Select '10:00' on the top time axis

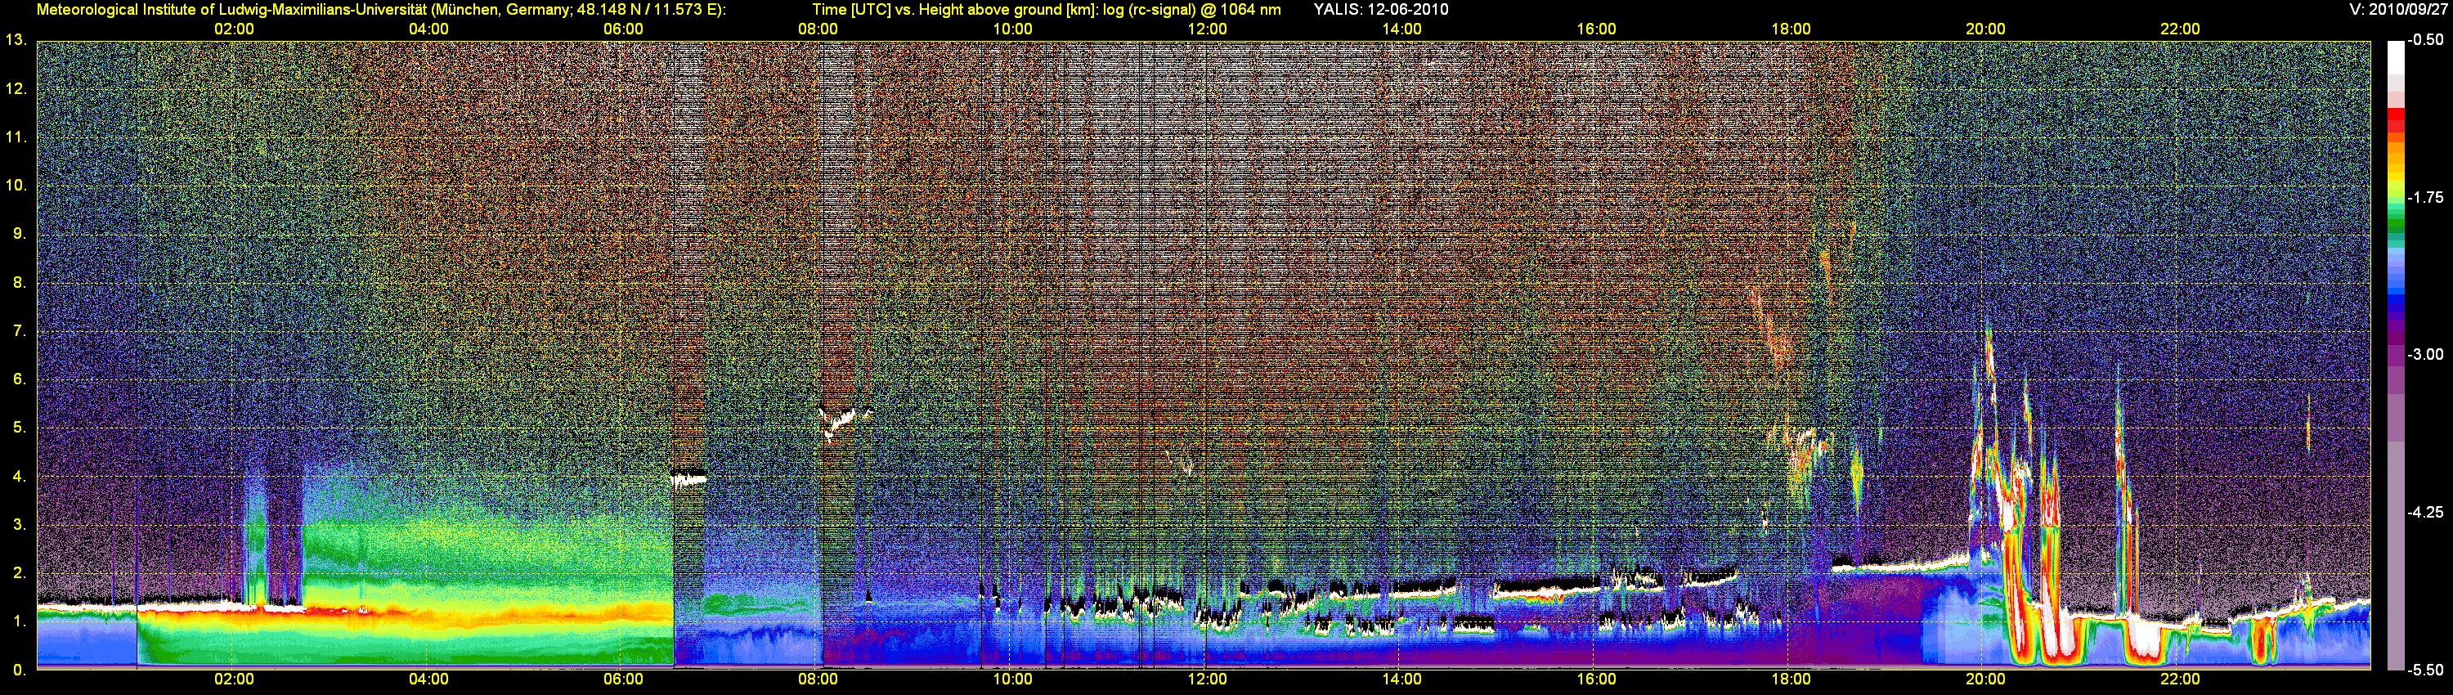tap(1012, 29)
